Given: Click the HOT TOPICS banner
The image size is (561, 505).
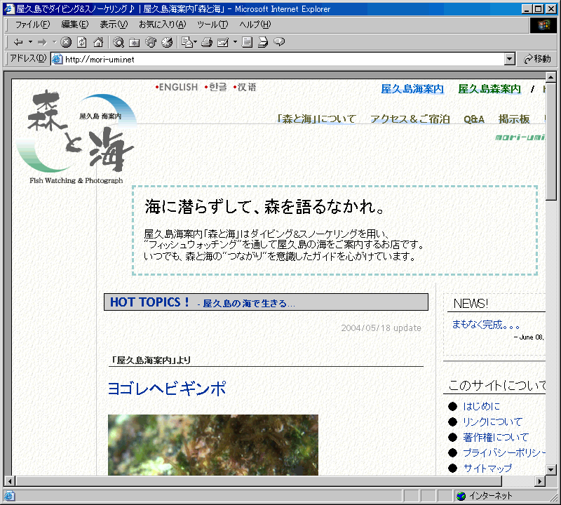Looking at the screenshot, I should click(266, 302).
